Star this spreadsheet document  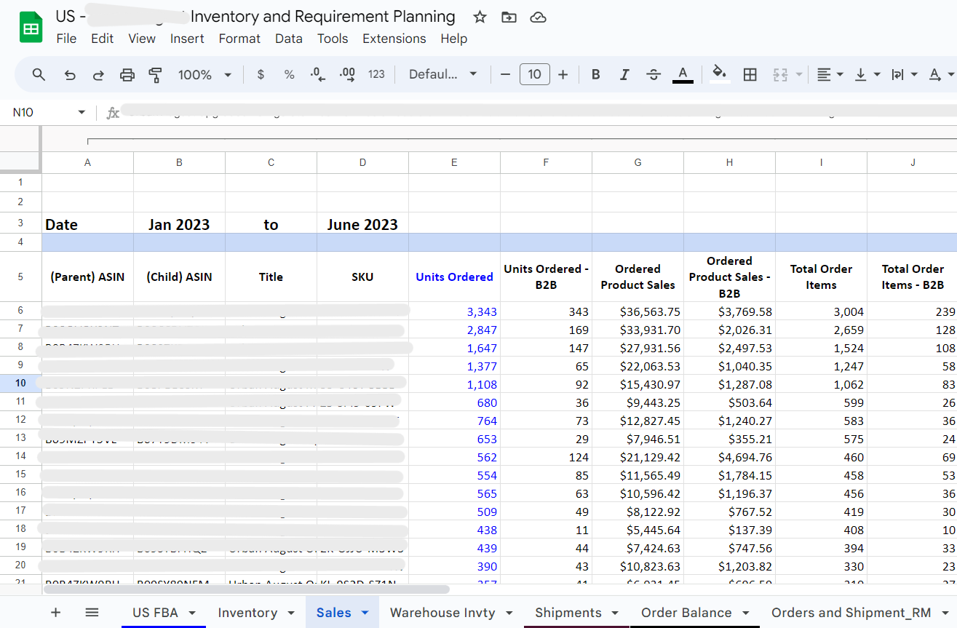480,17
